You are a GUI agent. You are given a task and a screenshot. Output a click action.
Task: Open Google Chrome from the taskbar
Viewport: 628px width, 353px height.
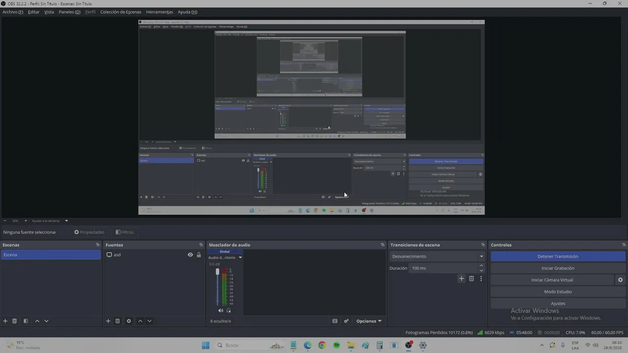tap(322, 345)
